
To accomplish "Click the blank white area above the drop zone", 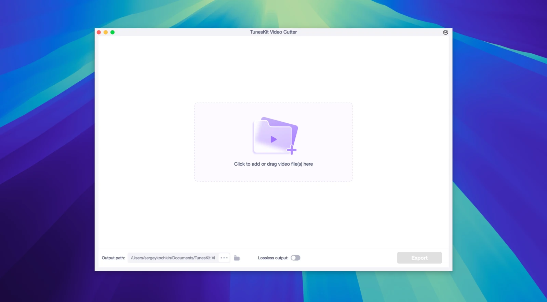I will [x=273, y=68].
